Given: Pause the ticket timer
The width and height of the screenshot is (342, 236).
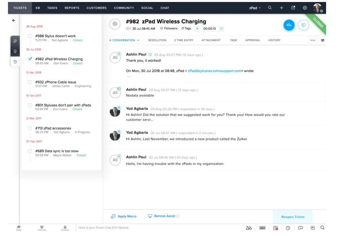Looking at the screenshot, I should click(x=197, y=29).
